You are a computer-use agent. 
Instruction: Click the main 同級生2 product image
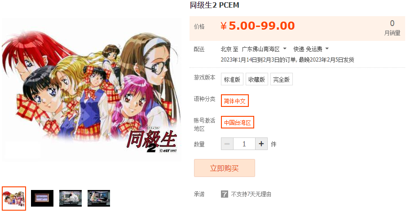91,89
